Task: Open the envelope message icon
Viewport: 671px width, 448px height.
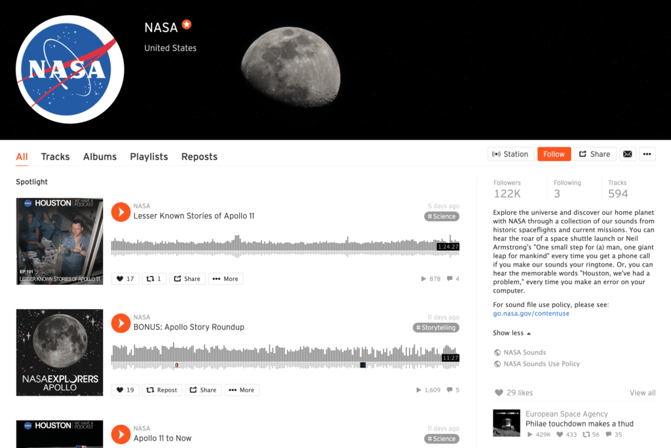Action: coord(627,154)
